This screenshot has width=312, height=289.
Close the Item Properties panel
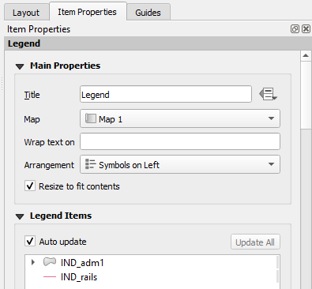click(x=306, y=28)
